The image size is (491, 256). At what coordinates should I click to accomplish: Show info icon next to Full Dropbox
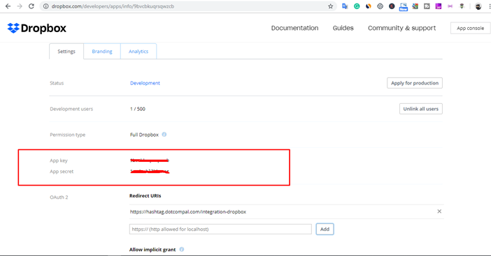[164, 135]
